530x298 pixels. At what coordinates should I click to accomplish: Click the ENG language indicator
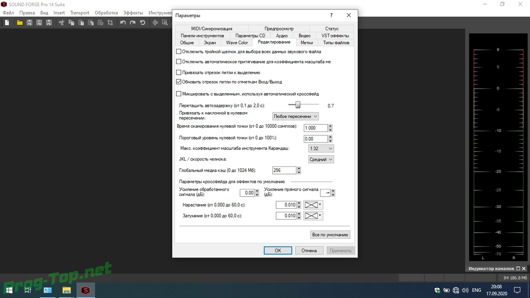tap(477, 290)
